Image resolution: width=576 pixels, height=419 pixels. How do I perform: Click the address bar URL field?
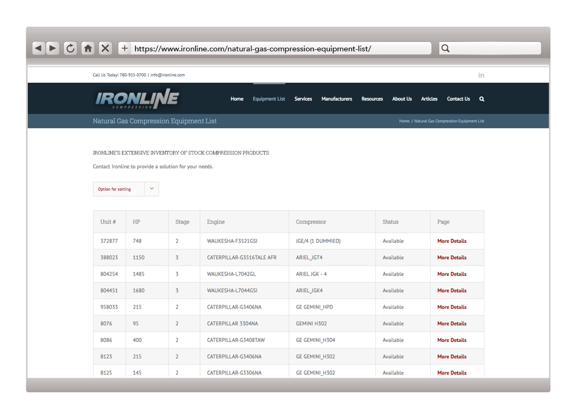(x=281, y=48)
